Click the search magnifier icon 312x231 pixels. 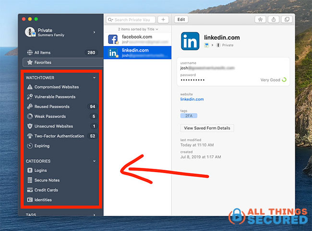[x=110, y=20]
